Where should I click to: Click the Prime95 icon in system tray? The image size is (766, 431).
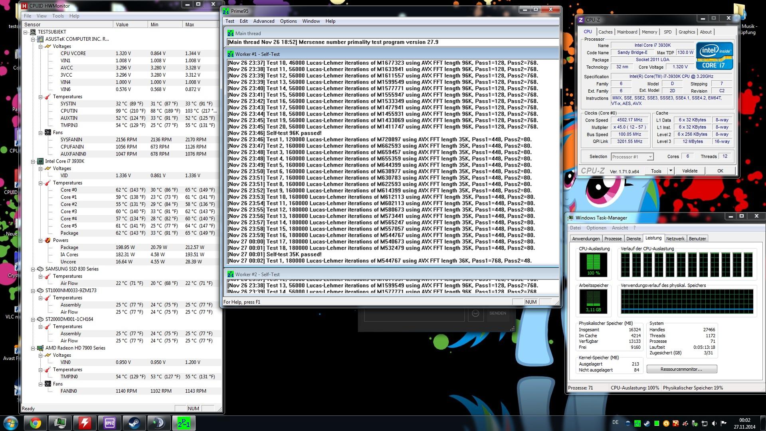(x=637, y=423)
